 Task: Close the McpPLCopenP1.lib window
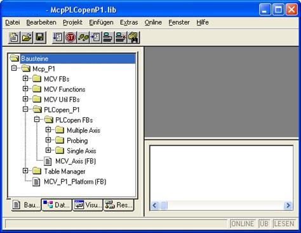pyautogui.click(x=291, y=9)
